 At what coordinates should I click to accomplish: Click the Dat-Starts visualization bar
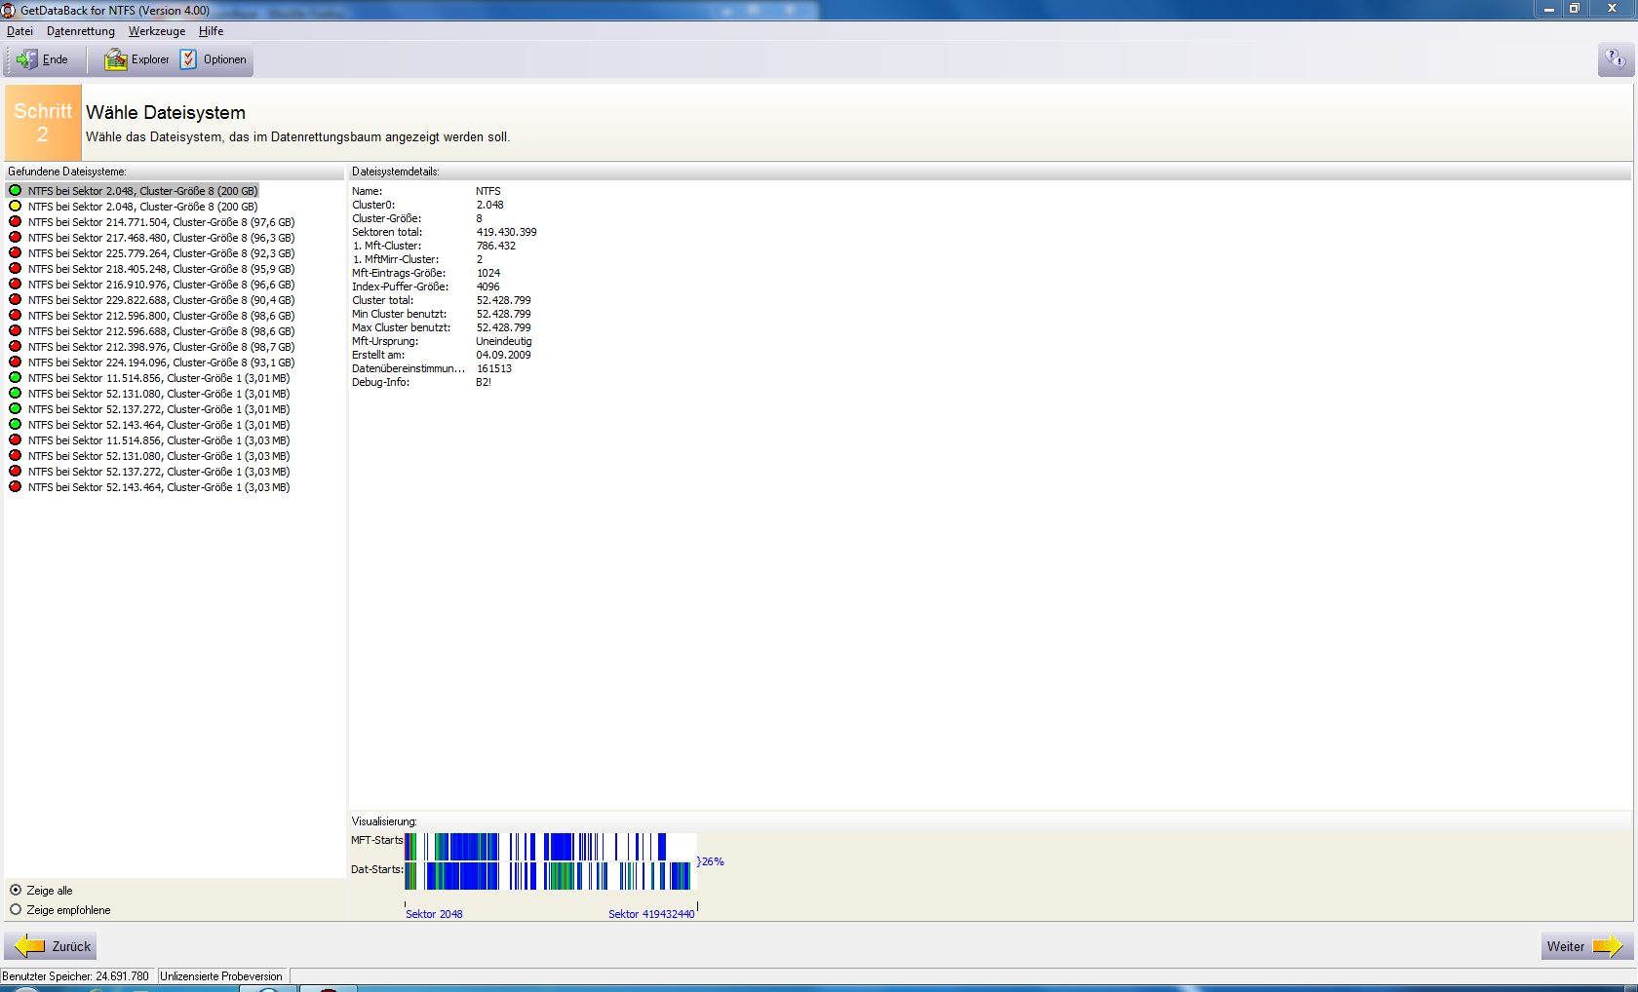point(551,876)
